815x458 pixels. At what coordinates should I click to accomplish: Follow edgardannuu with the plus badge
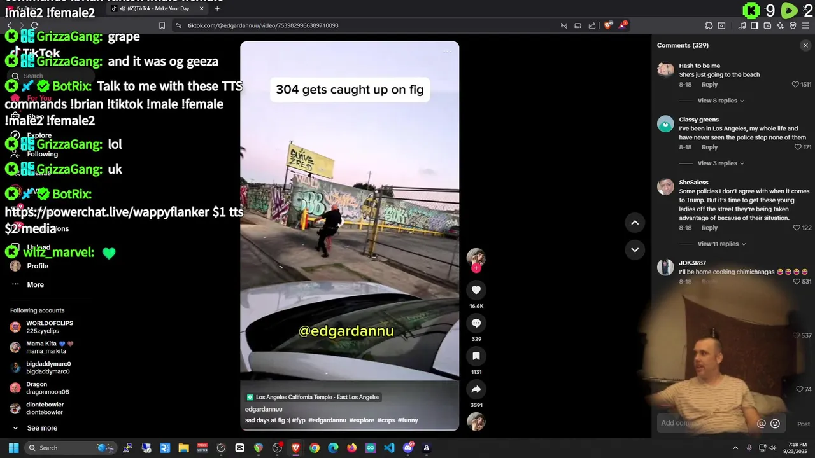click(x=476, y=268)
